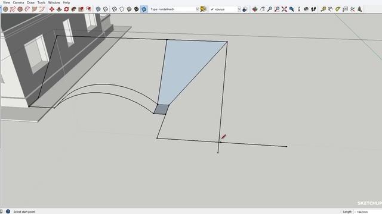Click the Length measurement input box
382x214 pixels.
[368, 212]
